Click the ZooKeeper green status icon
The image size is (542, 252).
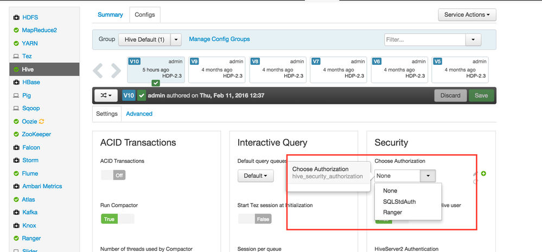[16, 135]
